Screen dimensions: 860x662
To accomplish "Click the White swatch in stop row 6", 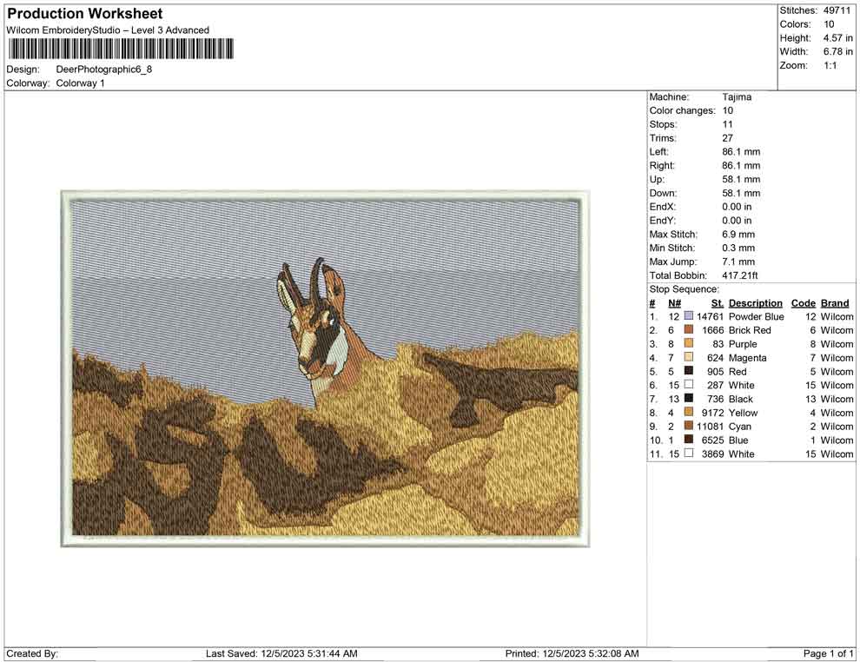I will (x=688, y=385).
